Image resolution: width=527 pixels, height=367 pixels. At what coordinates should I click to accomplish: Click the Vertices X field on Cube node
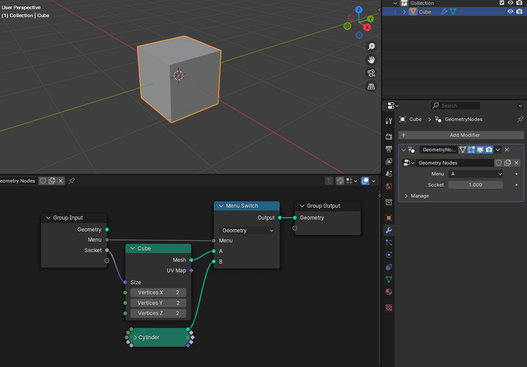pyautogui.click(x=158, y=293)
